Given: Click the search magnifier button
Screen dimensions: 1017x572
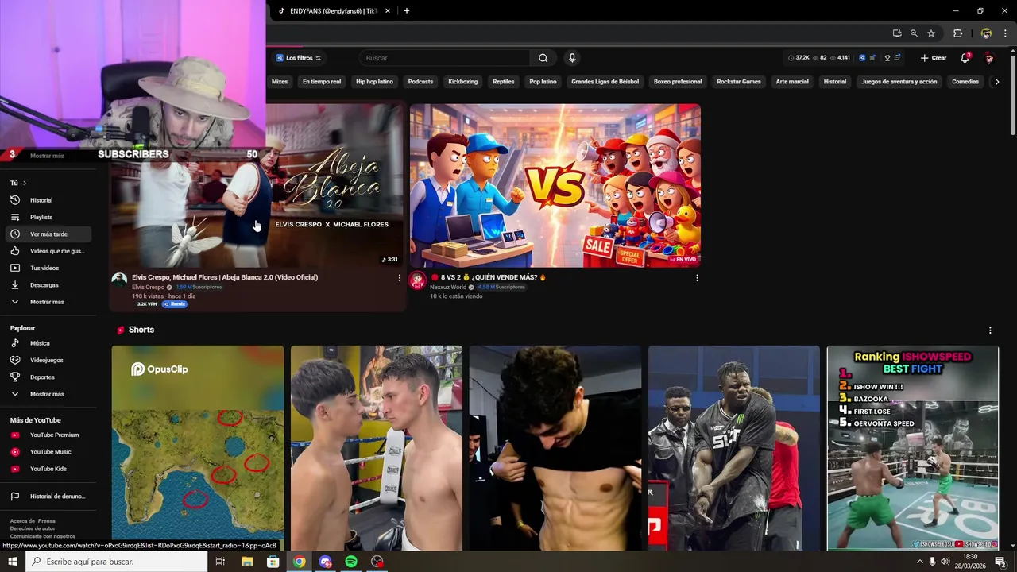Looking at the screenshot, I should point(543,58).
